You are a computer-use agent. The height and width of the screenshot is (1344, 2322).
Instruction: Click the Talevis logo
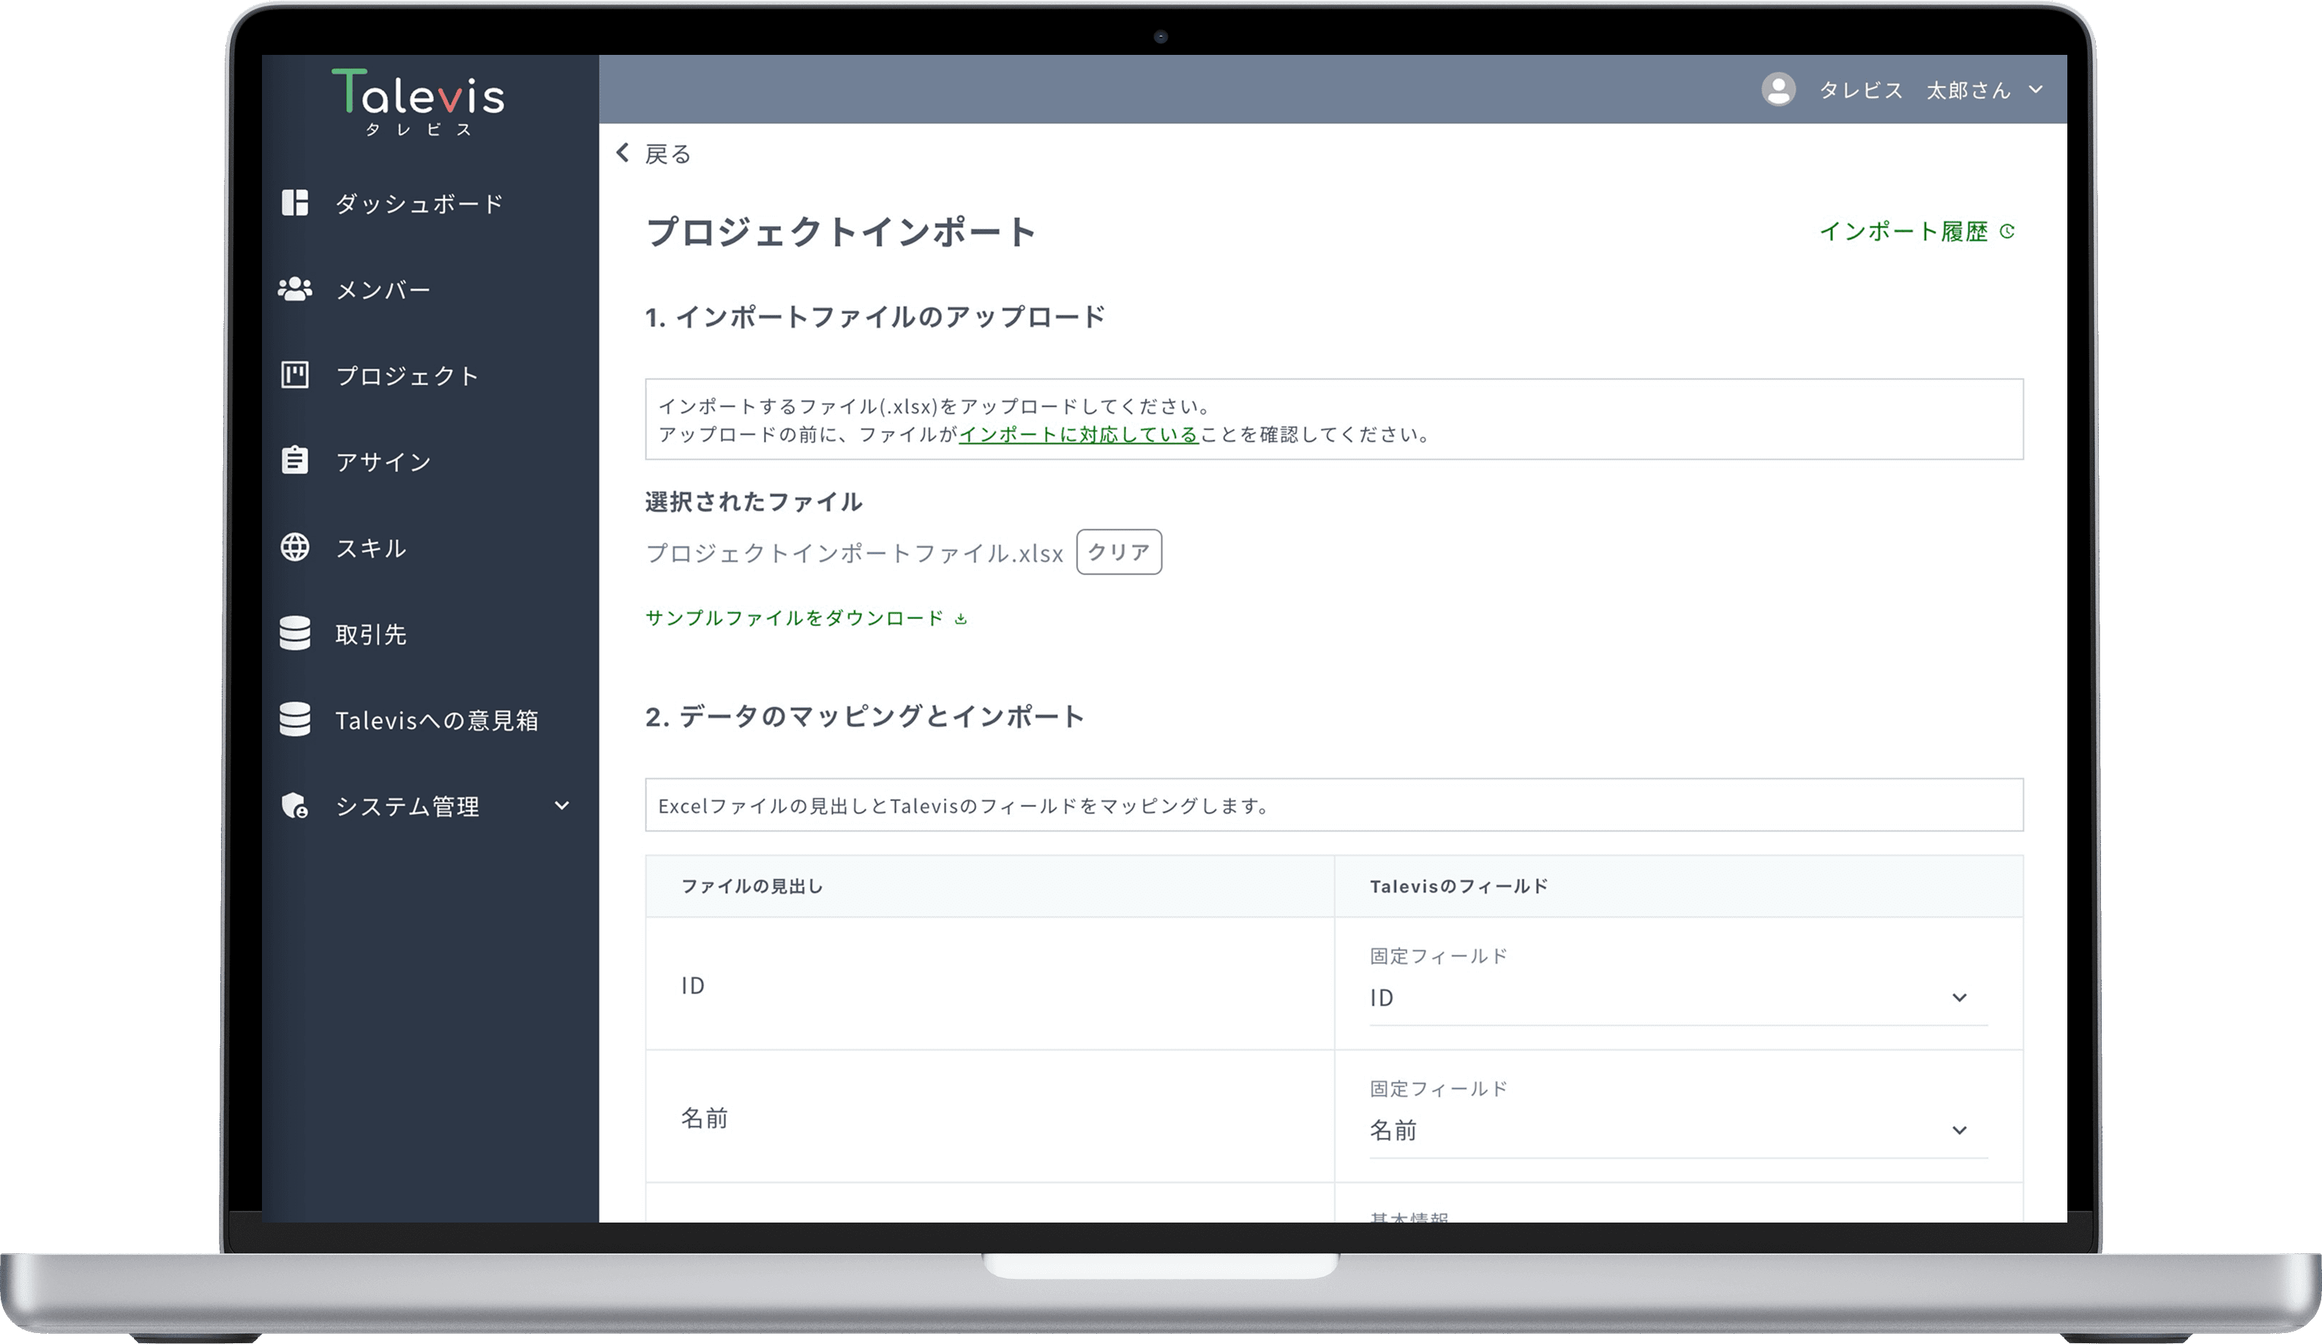click(x=419, y=102)
